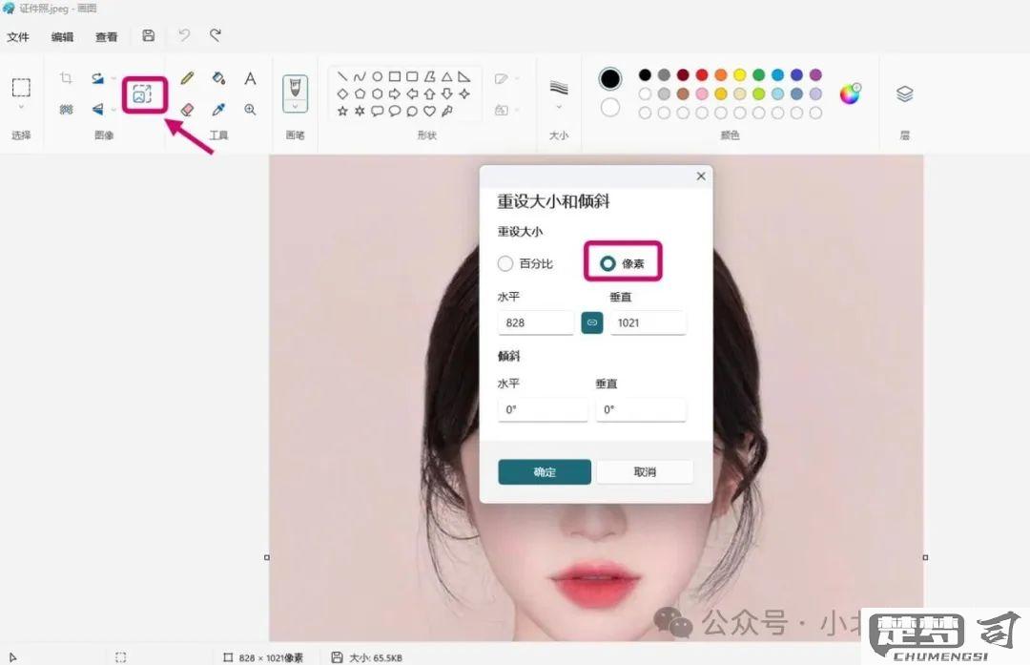Screen dimensions: 1030x665
Task: Redo the last action
Action: (x=216, y=35)
